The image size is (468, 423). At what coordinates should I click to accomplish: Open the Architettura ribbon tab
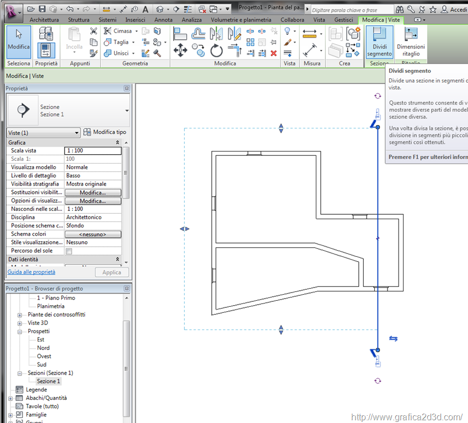44,20
